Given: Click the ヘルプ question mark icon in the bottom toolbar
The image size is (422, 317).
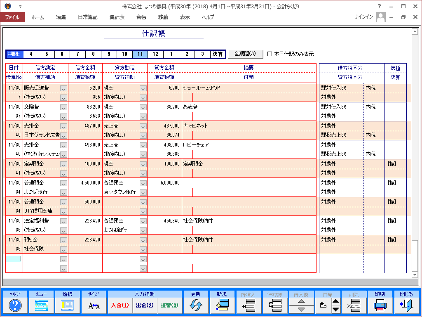Looking at the screenshot, I should click(x=15, y=305).
